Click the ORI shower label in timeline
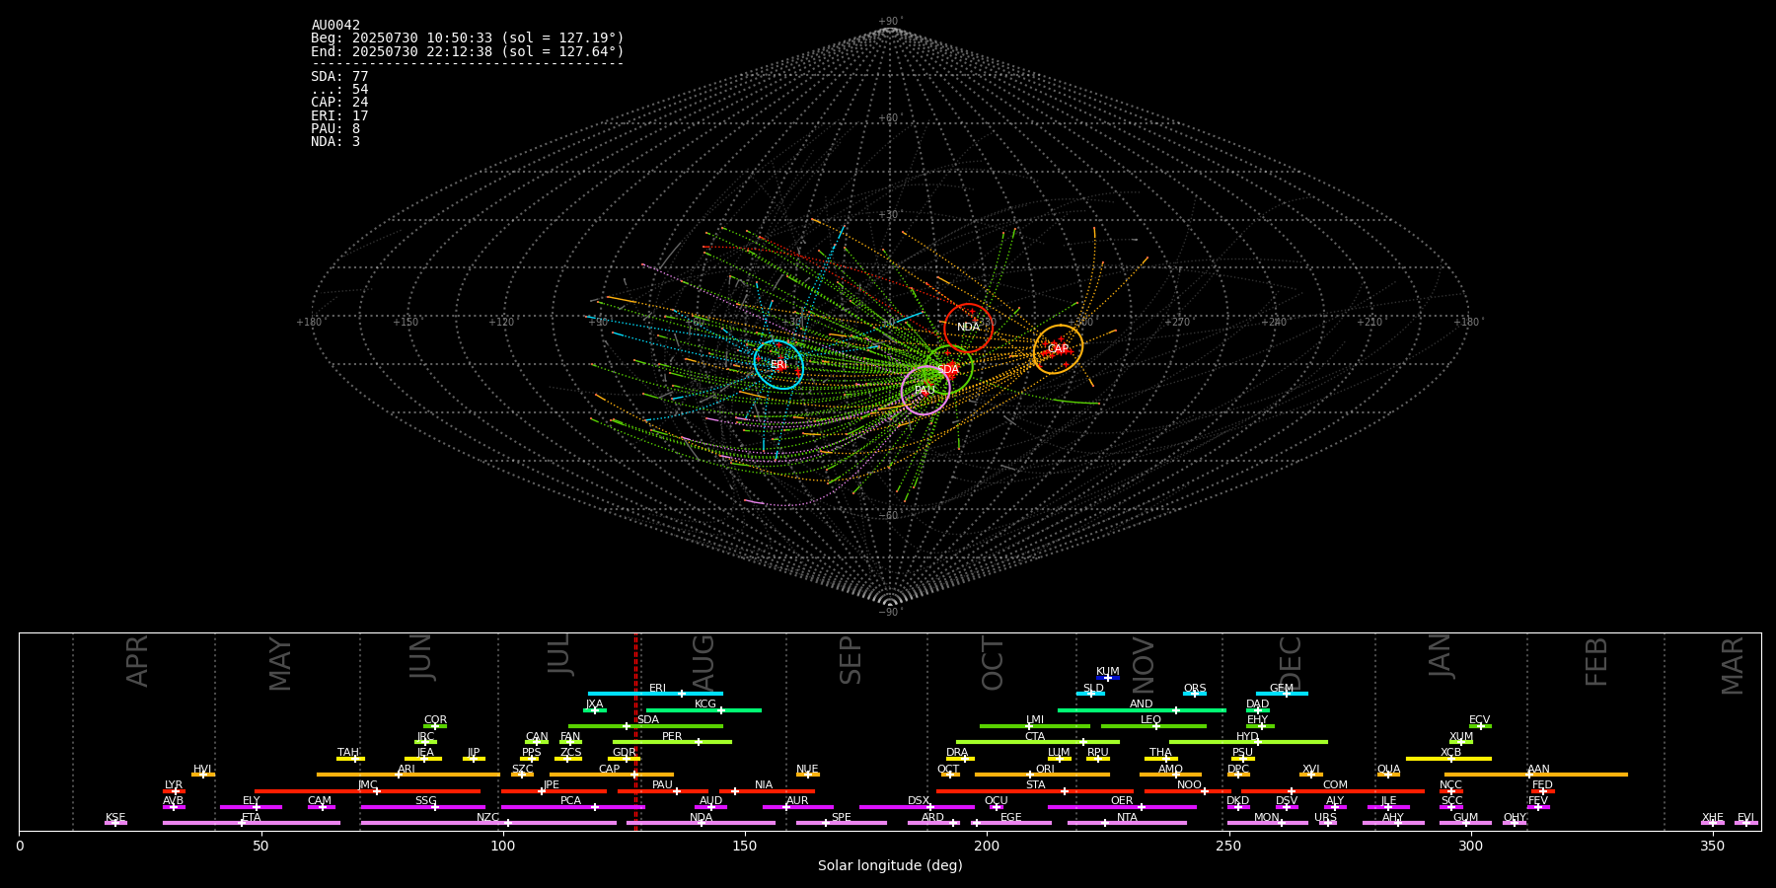 (1045, 769)
